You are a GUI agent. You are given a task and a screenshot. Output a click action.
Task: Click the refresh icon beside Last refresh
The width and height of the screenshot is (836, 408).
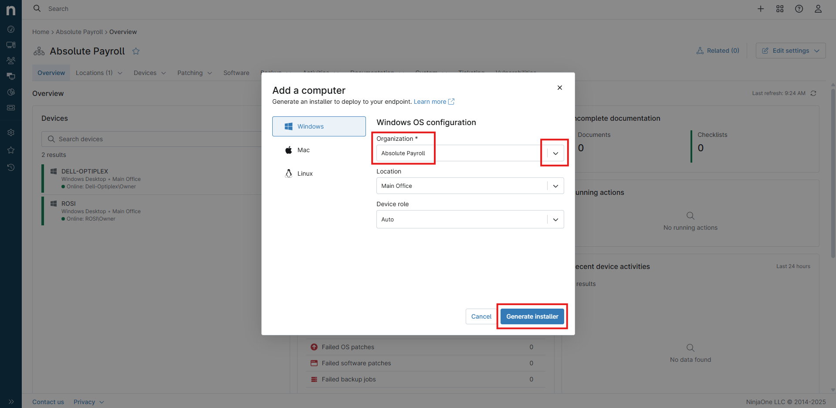813,93
